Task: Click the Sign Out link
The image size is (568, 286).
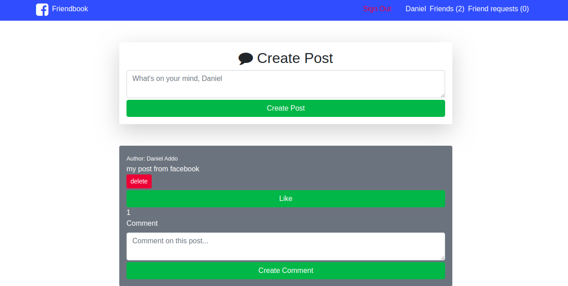Action: pyautogui.click(x=377, y=9)
